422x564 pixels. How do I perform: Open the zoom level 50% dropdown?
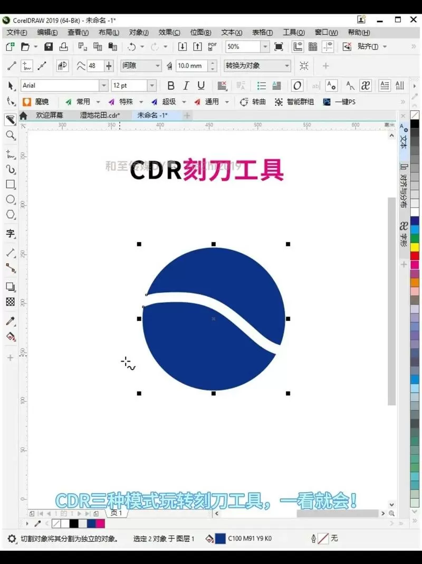pyautogui.click(x=265, y=47)
